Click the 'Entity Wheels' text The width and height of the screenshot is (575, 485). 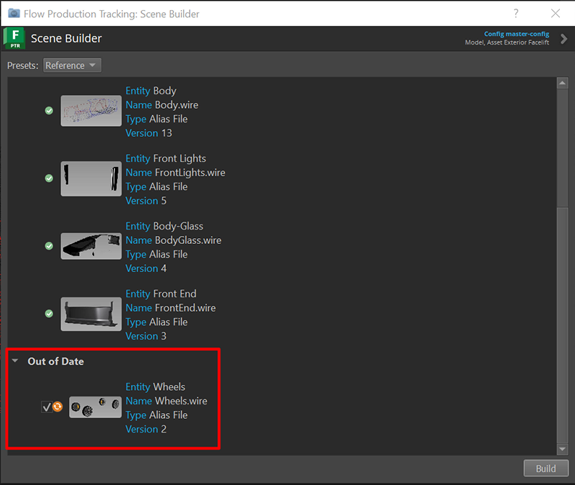pos(155,387)
